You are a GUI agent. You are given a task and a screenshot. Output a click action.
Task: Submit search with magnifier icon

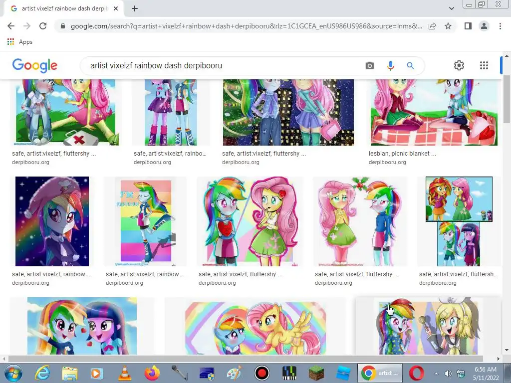(x=410, y=66)
